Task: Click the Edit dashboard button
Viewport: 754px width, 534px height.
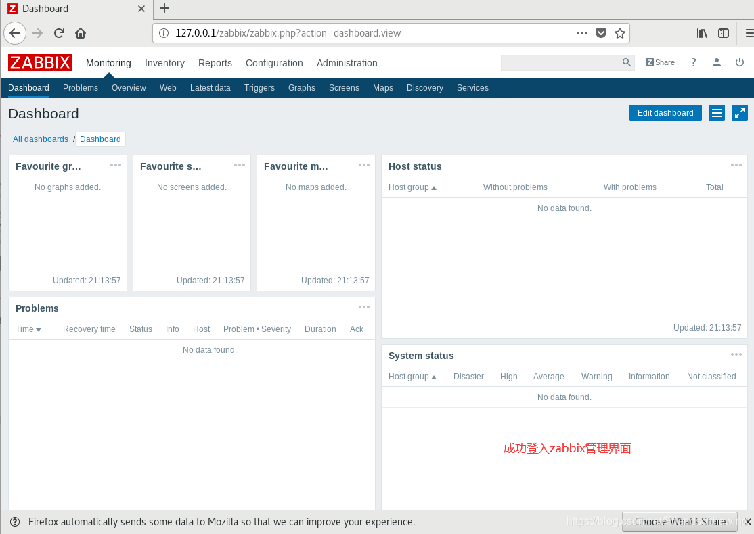Action: (665, 113)
